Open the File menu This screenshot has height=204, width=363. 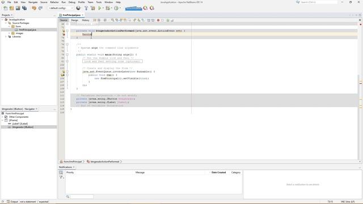point(9,2)
